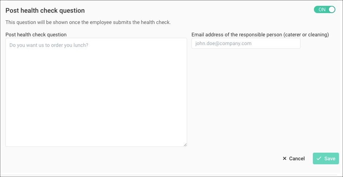Click the bold "Post health check question" heading
This screenshot has width=343, height=177.
click(45, 11)
